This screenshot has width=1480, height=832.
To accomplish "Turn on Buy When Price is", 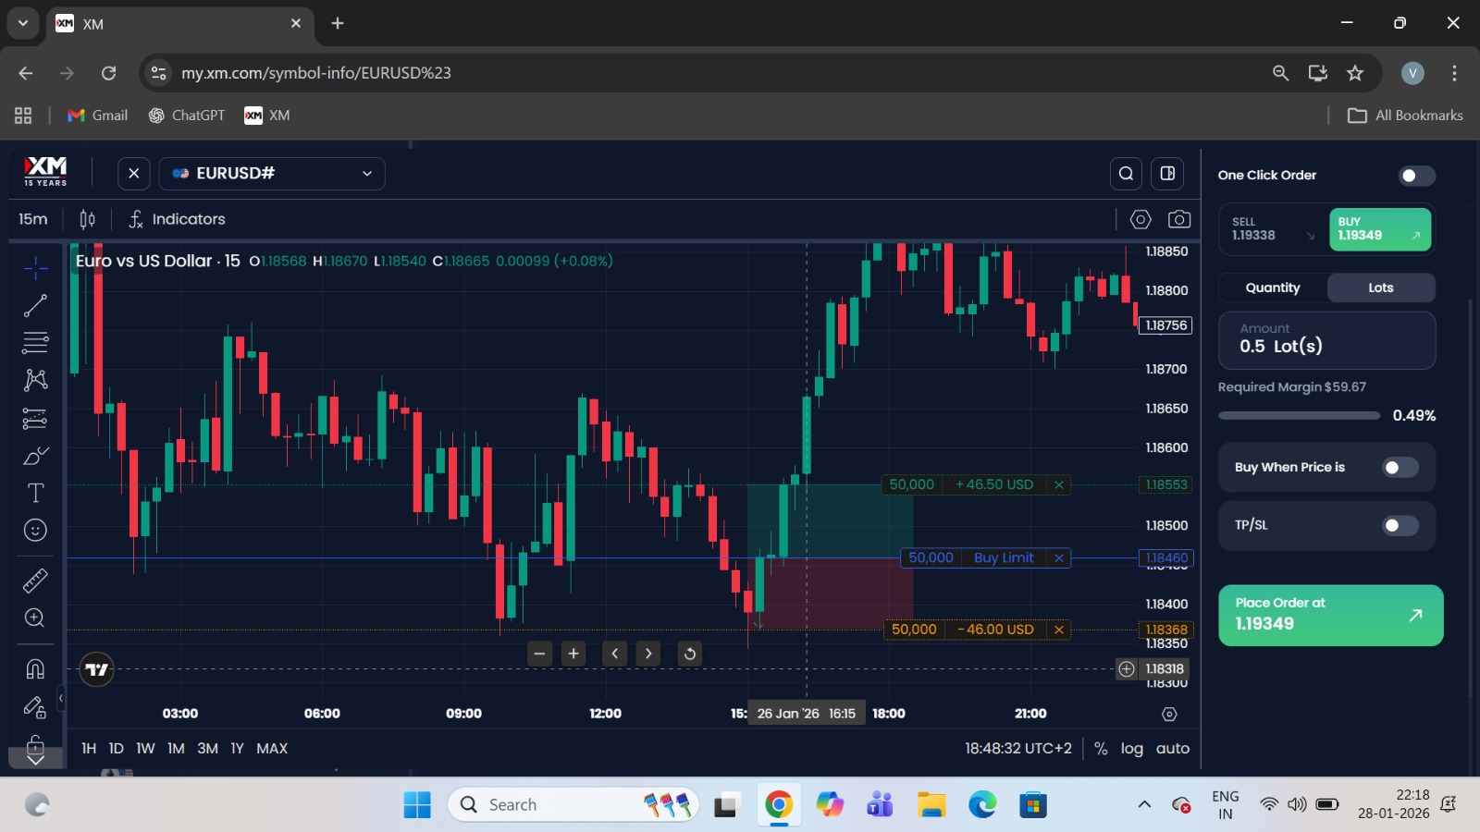I will [1400, 467].
